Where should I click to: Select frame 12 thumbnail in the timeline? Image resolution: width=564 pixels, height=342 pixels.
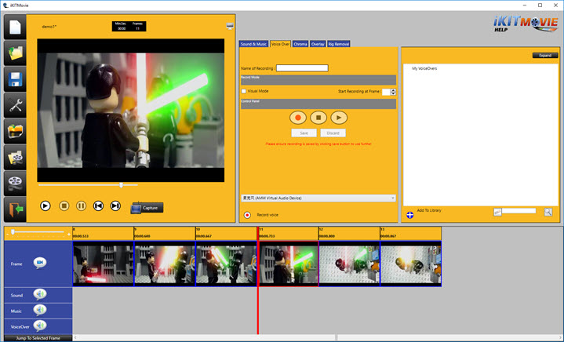(349, 264)
